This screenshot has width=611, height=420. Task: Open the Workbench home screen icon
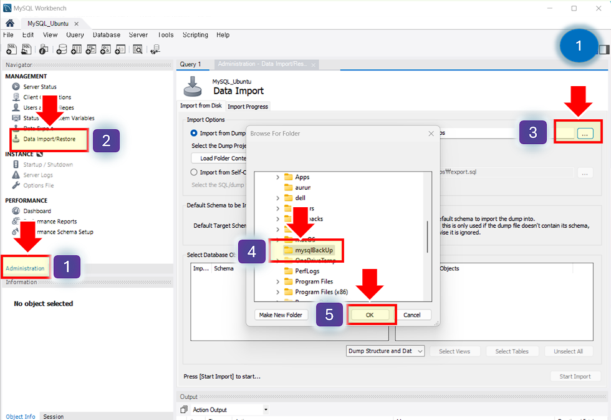[x=10, y=23]
